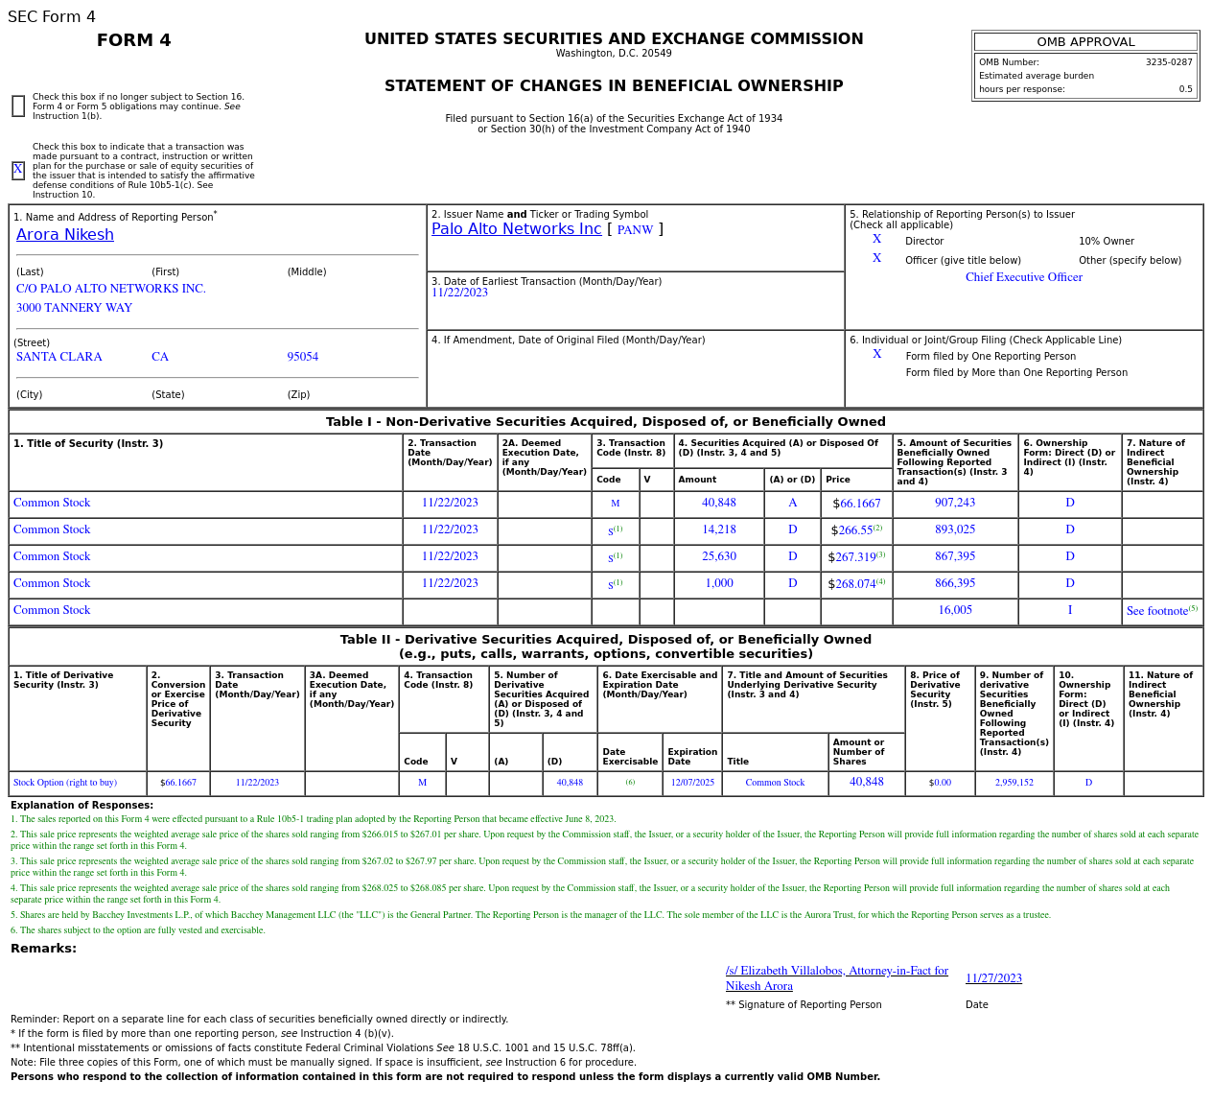The width and height of the screenshot is (1212, 1105).
Task: Click the address line 3000 TANNERY WAY
Action: pyautogui.click(x=74, y=308)
